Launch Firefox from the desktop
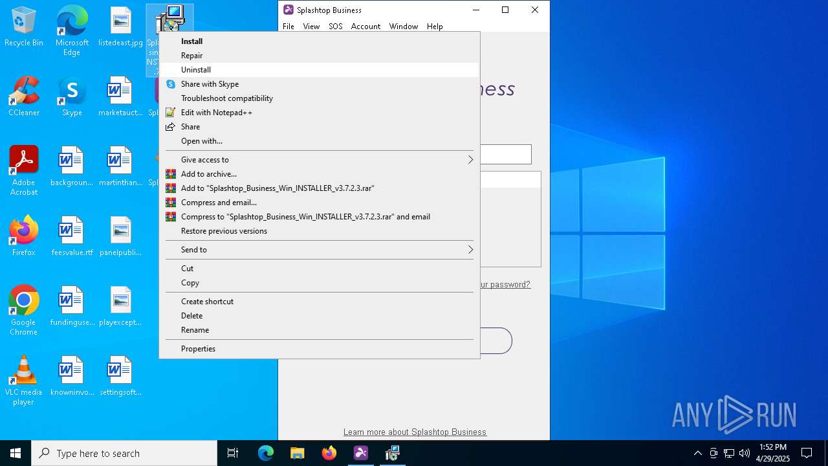 (x=24, y=237)
